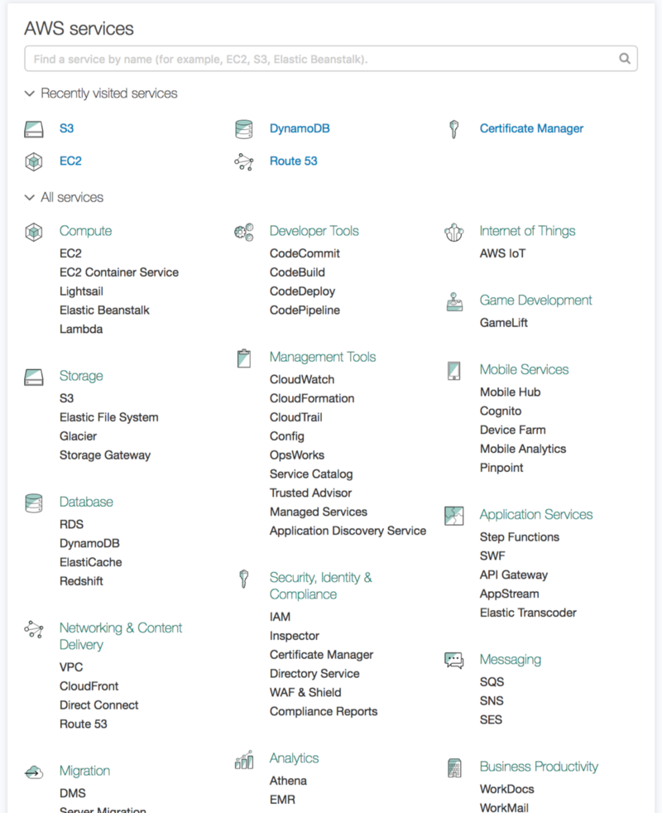Click the Compute category icon
This screenshot has width=662, height=813.
(34, 232)
